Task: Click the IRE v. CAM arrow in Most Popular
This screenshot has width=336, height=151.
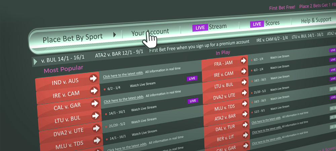Action: tap(94, 91)
